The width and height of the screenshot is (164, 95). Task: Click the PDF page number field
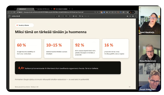(x=57, y=16)
